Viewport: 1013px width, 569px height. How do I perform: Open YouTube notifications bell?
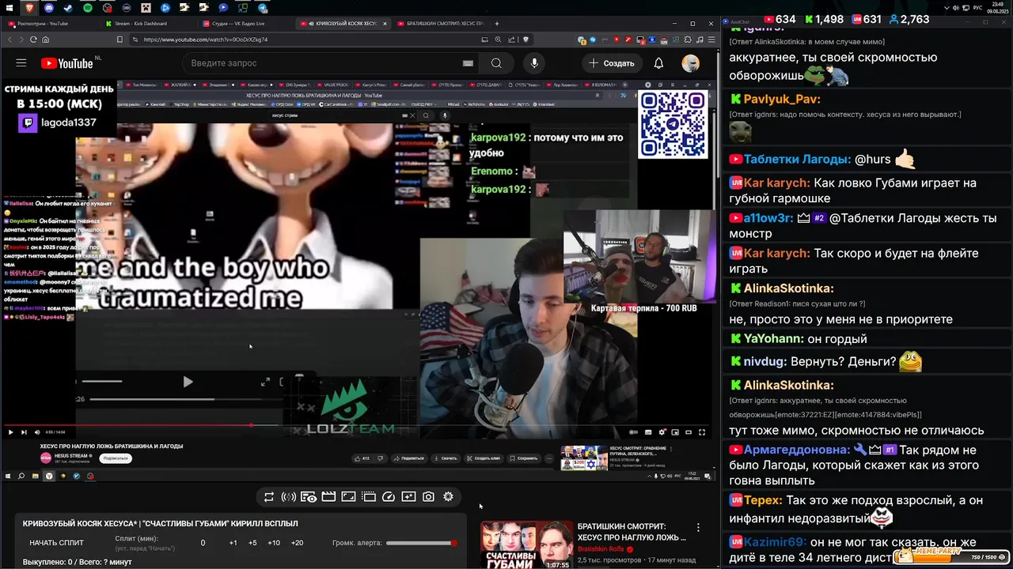658,63
